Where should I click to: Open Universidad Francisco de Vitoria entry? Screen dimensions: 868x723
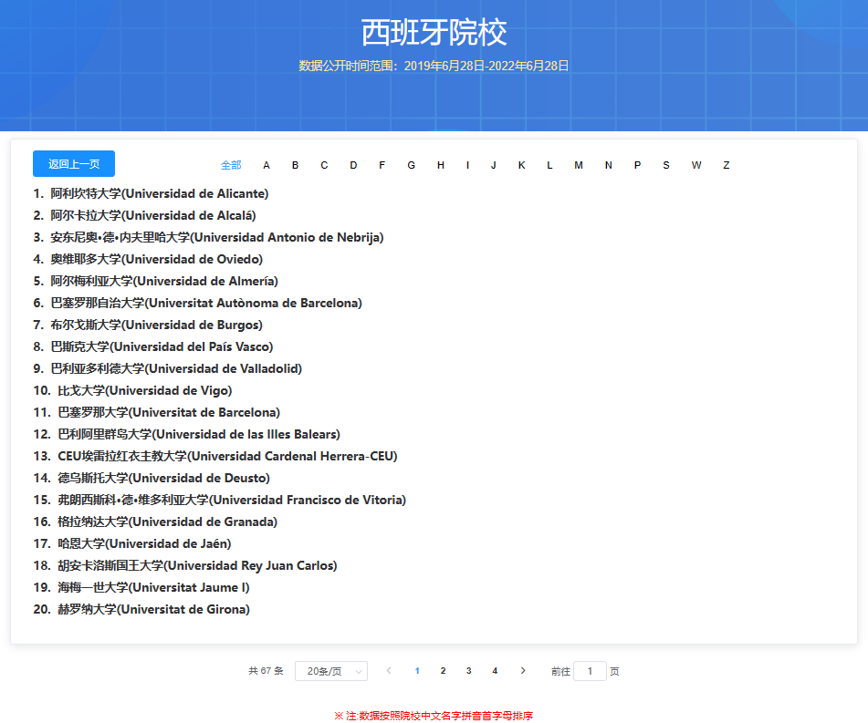[x=220, y=500]
